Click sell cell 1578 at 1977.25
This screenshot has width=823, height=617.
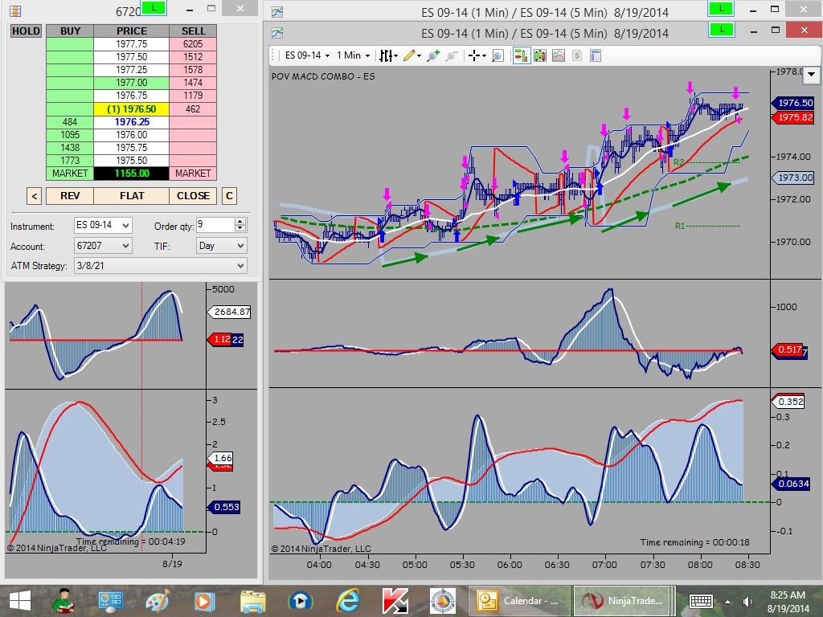tap(193, 70)
